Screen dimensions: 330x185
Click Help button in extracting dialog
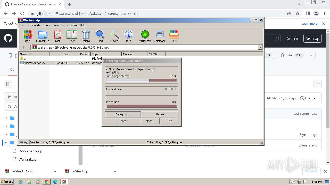pos(169,121)
